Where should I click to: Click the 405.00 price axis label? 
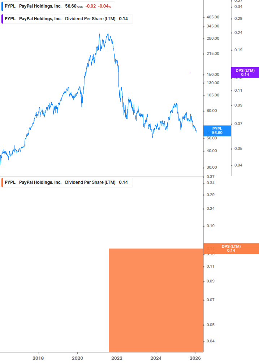coord(213,17)
